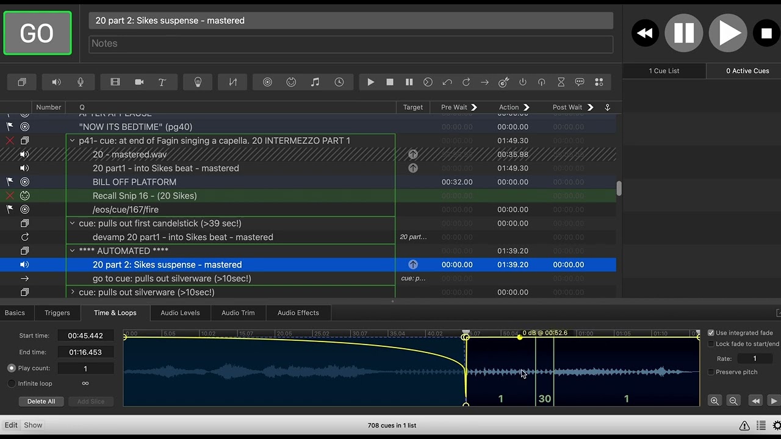
Task: Add a new Text cue
Action: (x=162, y=82)
